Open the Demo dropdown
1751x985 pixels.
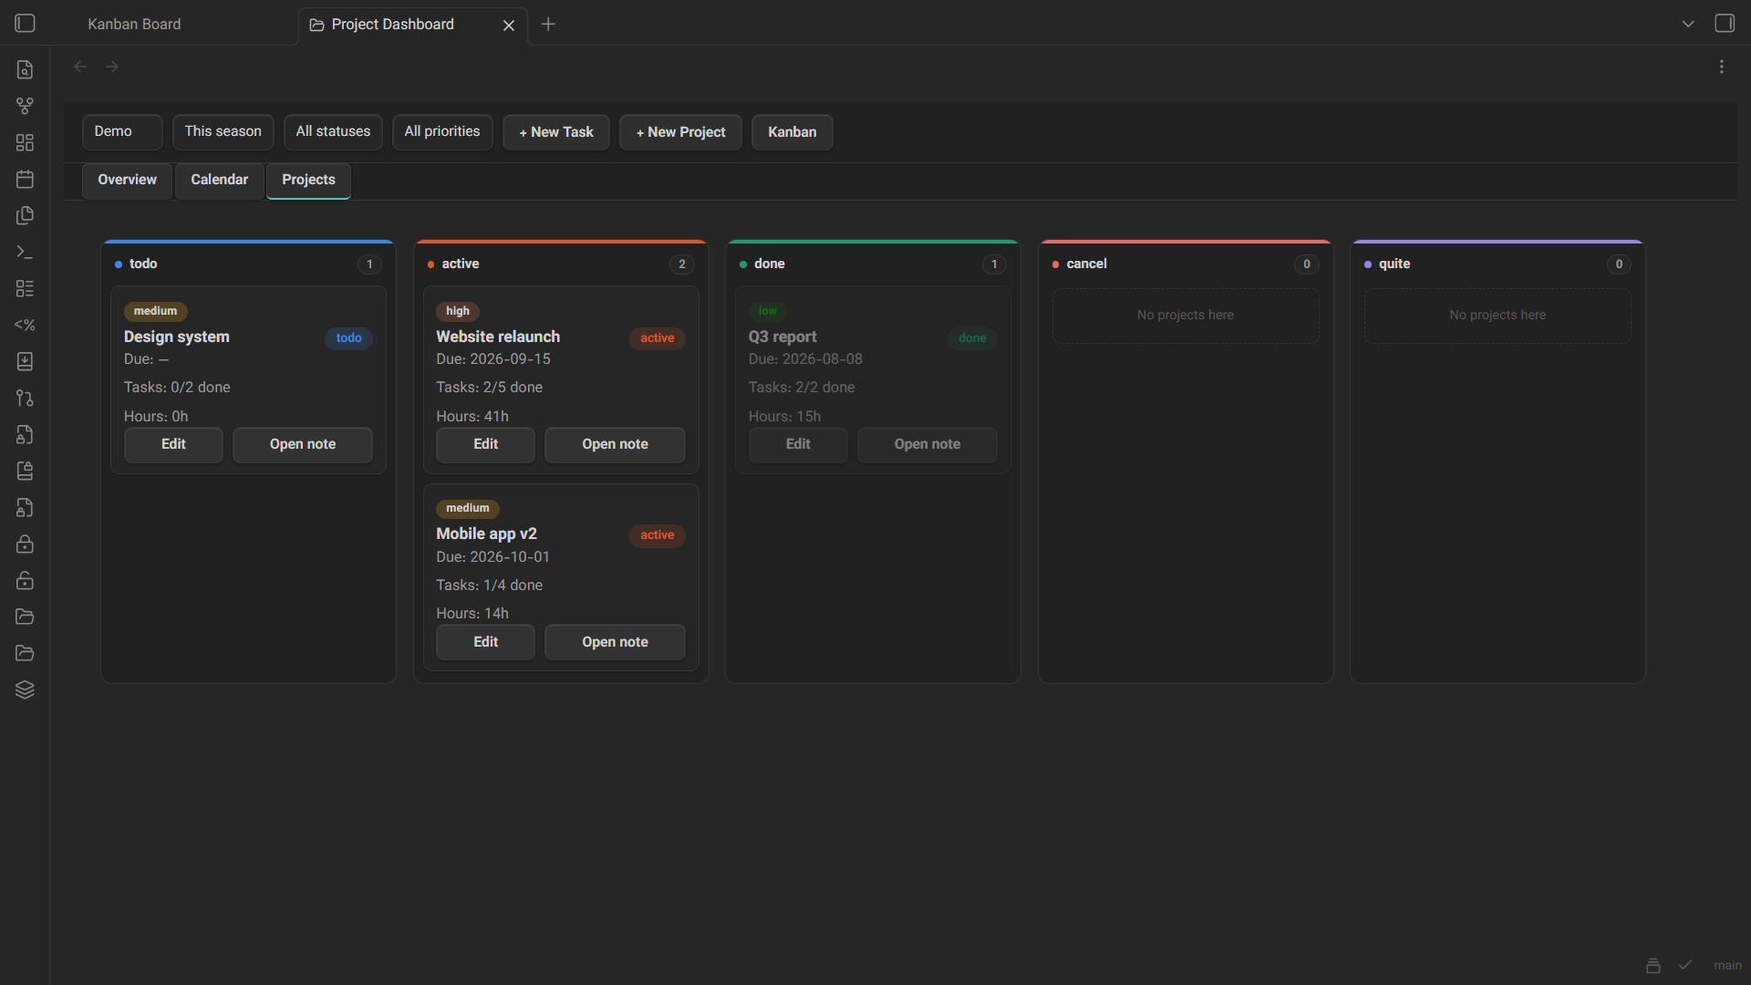[122, 131]
